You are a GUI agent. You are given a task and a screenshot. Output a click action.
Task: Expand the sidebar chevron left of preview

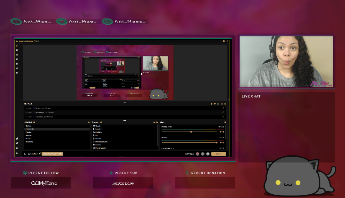pyautogui.click(x=20, y=99)
